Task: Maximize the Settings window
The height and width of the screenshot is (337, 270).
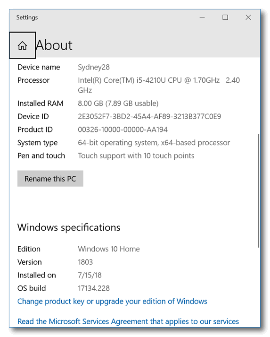Action: pos(225,17)
